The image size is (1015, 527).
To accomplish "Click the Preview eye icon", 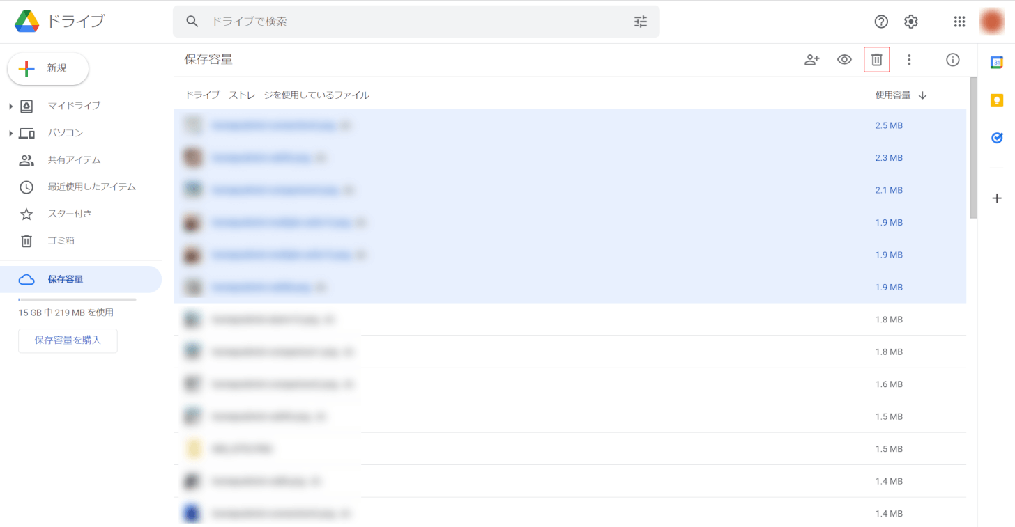I will pyautogui.click(x=844, y=60).
